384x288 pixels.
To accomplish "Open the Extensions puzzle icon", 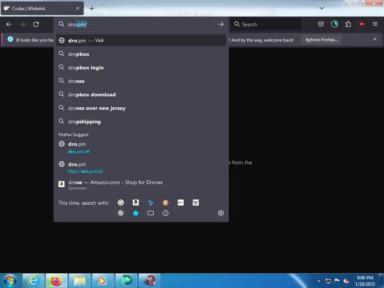I will click(x=348, y=24).
